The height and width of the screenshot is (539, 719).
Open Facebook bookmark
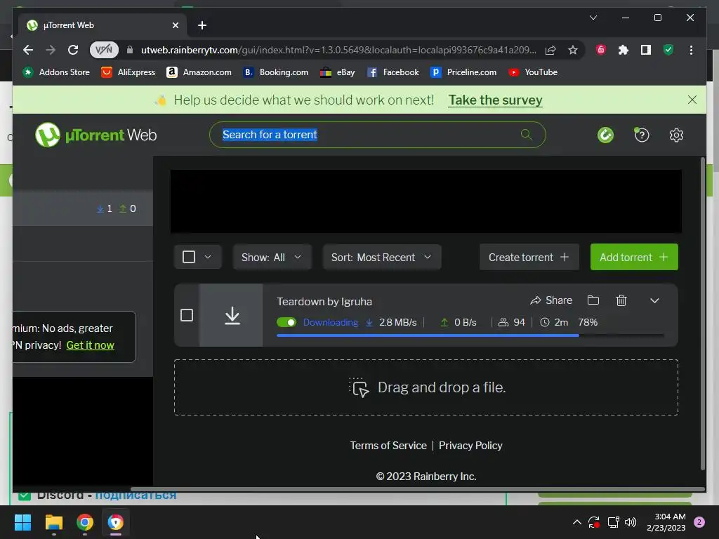pyautogui.click(x=393, y=72)
